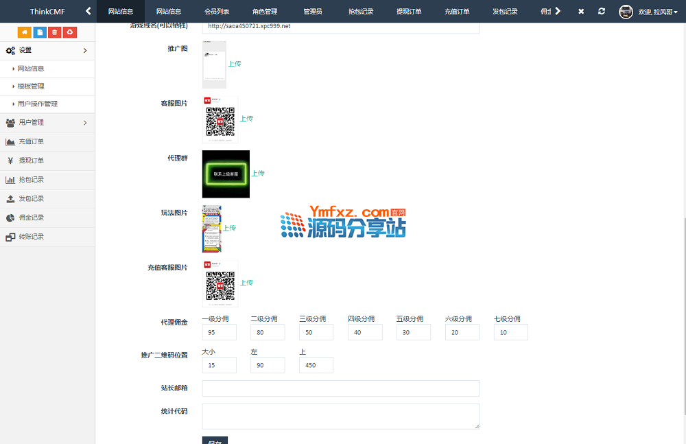Click the orange home icon button
The width and height of the screenshot is (686, 444).
click(x=24, y=32)
